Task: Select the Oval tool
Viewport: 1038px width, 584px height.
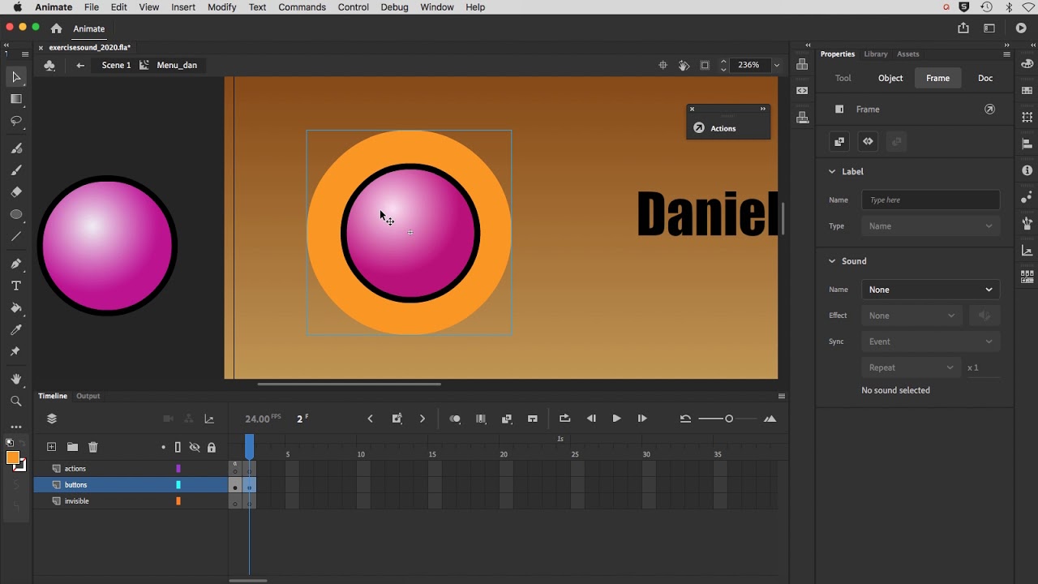Action: point(16,214)
